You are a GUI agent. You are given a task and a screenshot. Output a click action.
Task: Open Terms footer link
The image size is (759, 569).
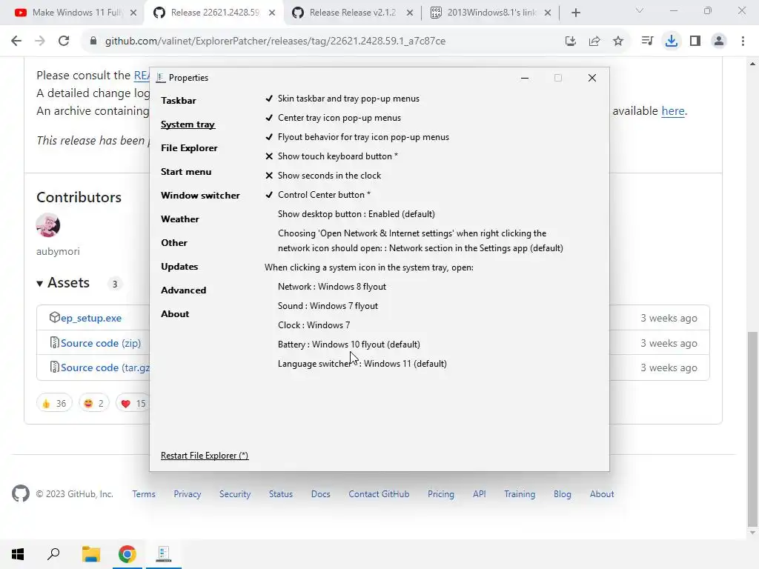[x=144, y=494]
